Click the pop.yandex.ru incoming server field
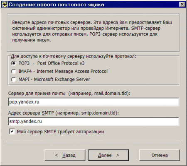This screenshot has height=166, width=187. pos(93,102)
